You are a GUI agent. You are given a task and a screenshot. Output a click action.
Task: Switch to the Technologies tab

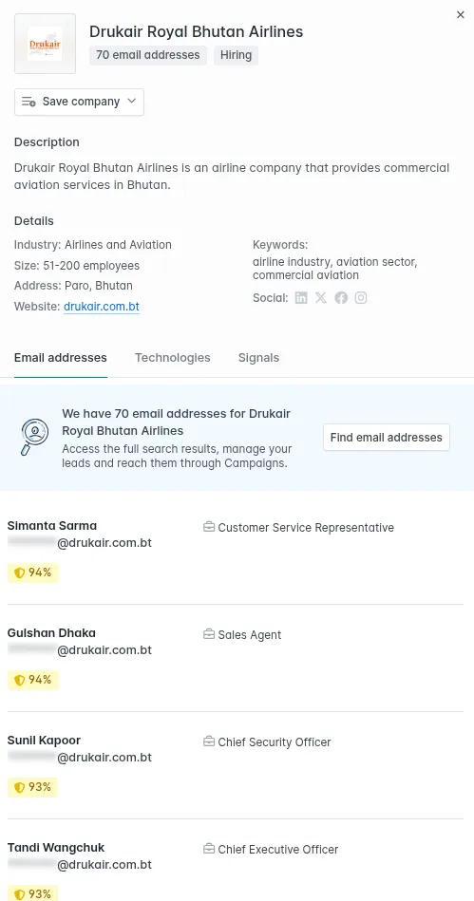pyautogui.click(x=173, y=357)
